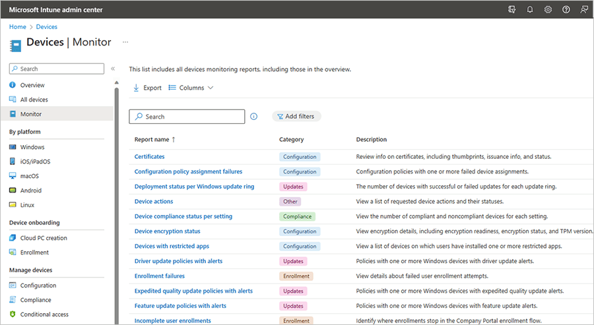
Task: Click the Configuration icon under Manage devices
Action: [13, 285]
